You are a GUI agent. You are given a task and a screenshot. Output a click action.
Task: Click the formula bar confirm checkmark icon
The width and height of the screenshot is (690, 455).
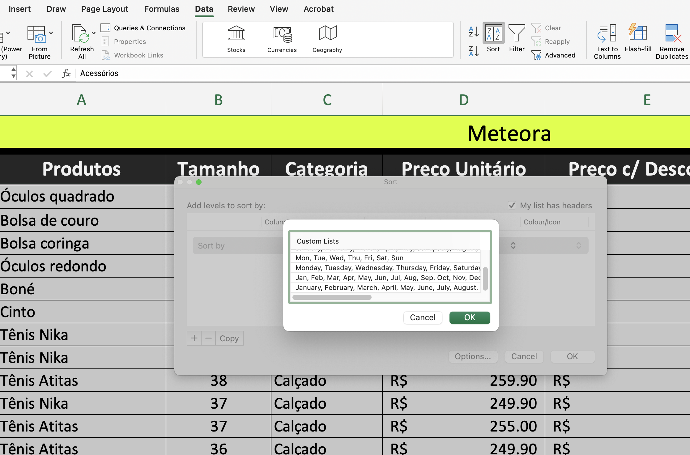point(47,74)
